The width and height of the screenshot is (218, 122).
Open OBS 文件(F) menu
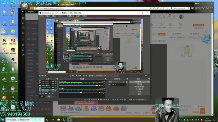coord(42,16)
